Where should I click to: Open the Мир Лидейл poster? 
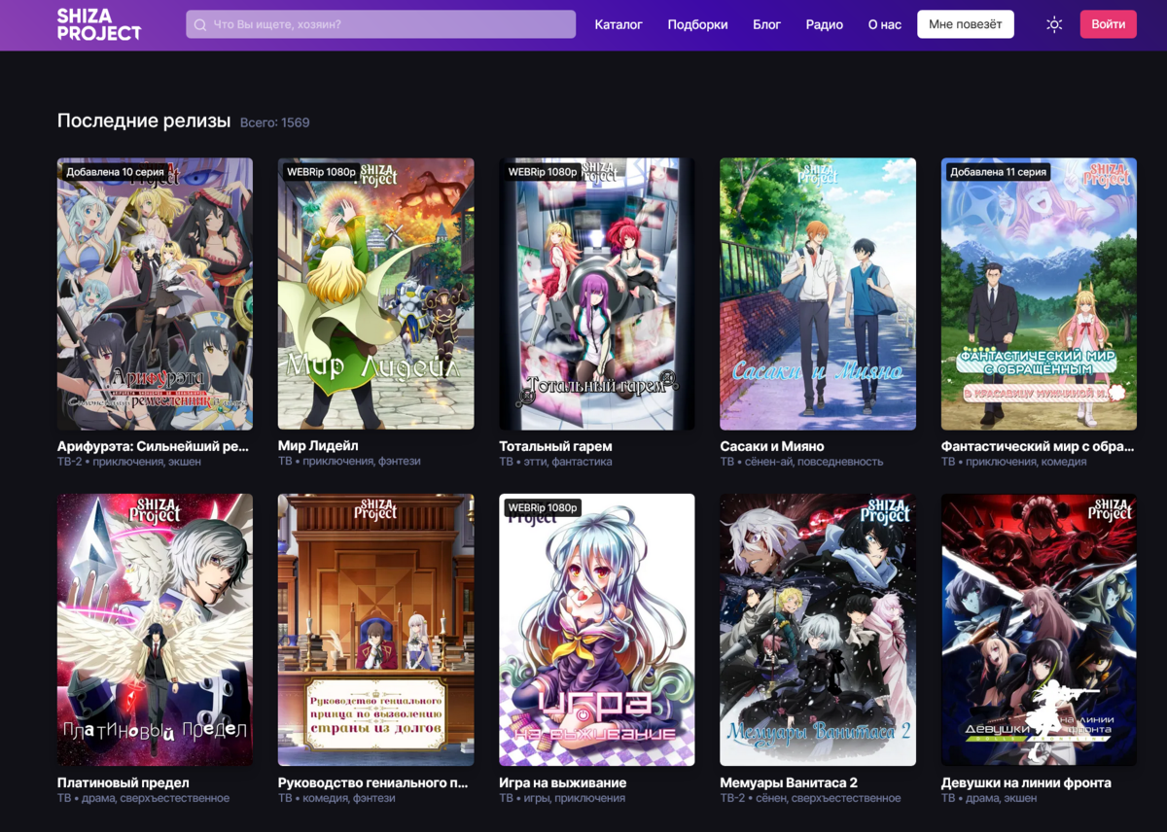[375, 294]
